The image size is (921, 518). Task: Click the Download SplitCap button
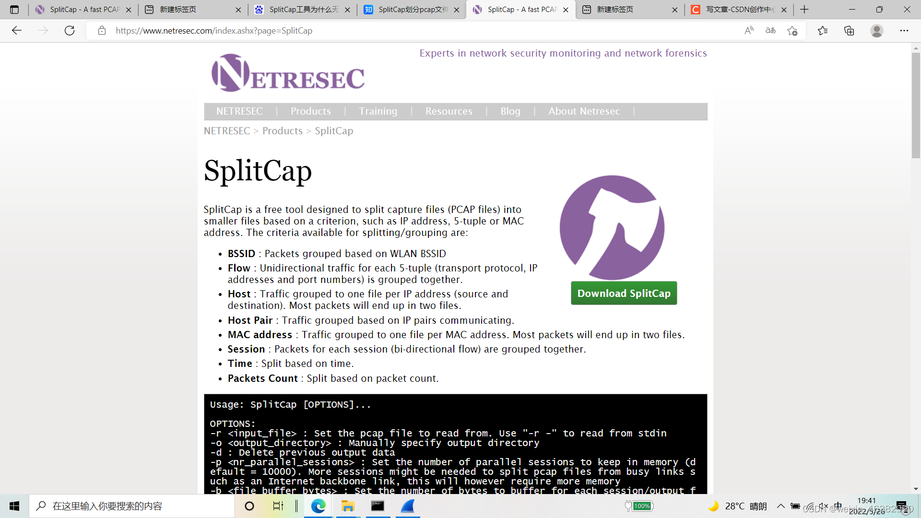(624, 293)
